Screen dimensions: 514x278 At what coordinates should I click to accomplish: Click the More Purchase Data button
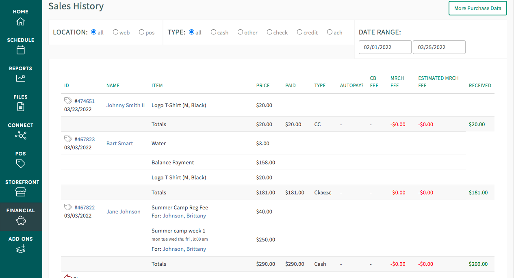pyautogui.click(x=477, y=8)
